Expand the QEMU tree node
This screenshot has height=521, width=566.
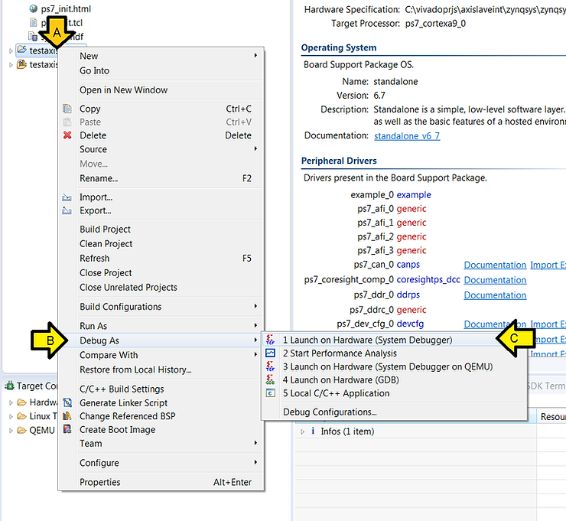coord(11,431)
